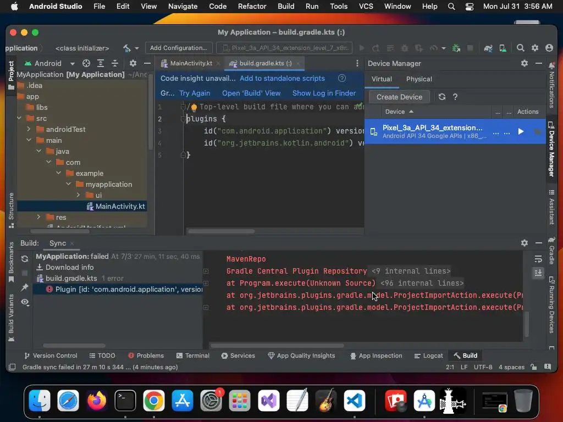Hide the Project panel with minus icon
563x422 pixels.
click(x=147, y=64)
